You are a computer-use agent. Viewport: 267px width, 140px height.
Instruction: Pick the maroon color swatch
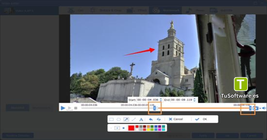(145, 127)
